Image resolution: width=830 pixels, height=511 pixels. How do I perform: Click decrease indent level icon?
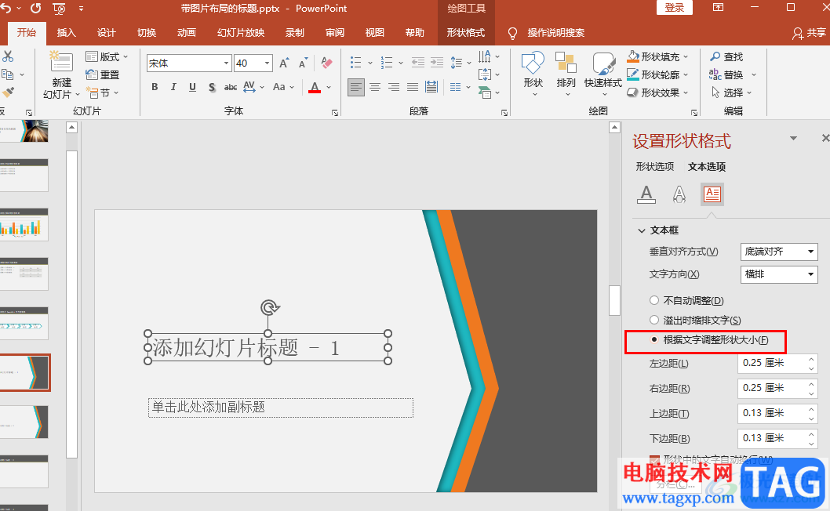(x=418, y=63)
